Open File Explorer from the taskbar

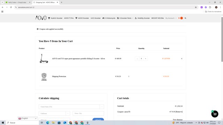[53, 123]
